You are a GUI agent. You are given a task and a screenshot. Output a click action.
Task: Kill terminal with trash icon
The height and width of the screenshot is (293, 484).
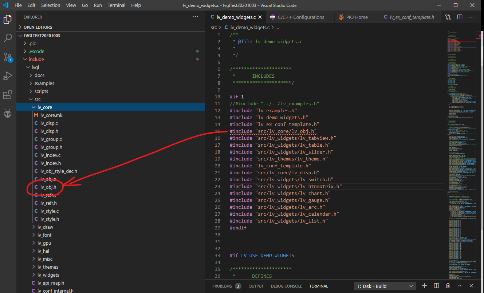tap(448, 286)
